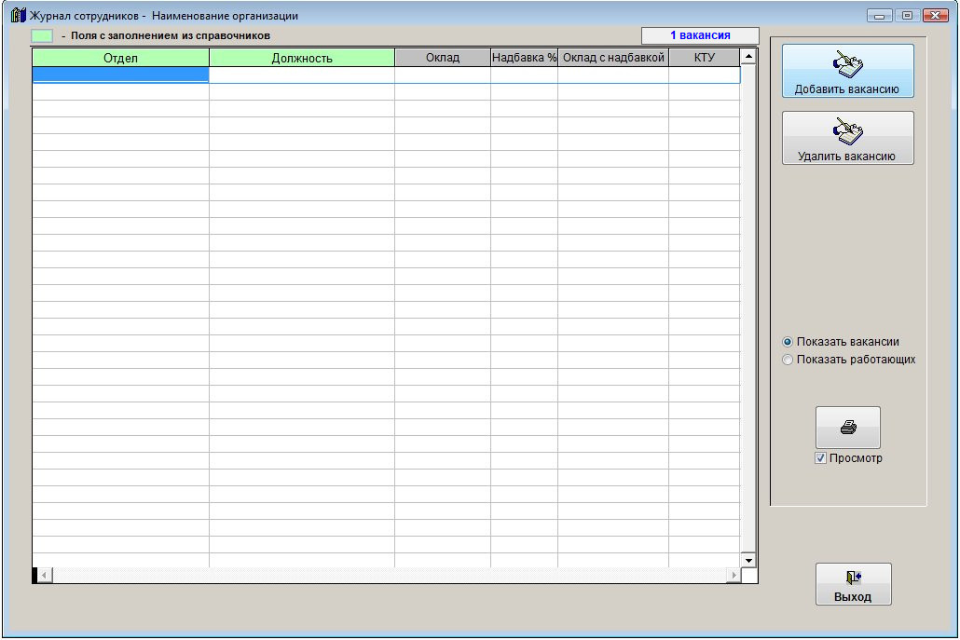The image size is (960, 640).
Task: Click the Надбавка % column header
Action: (x=524, y=58)
